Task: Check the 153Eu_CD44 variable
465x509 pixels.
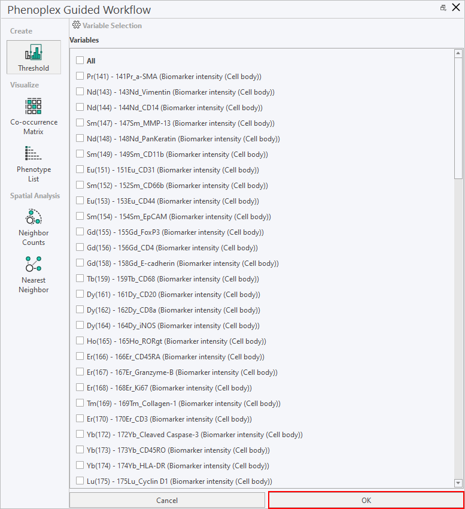Action: 80,201
